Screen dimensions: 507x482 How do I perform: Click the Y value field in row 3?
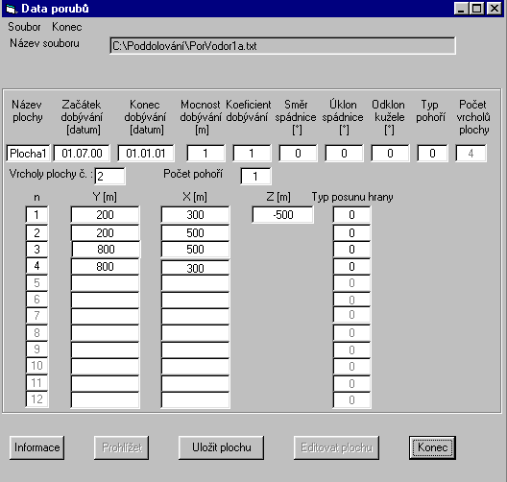pyautogui.click(x=106, y=250)
